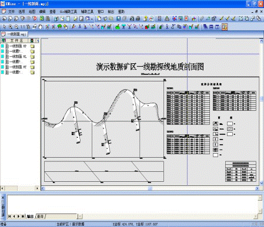Screen dimensions: 264x227
Task: Click canvas horizontal scrollbar thumb
Action: coord(150,188)
